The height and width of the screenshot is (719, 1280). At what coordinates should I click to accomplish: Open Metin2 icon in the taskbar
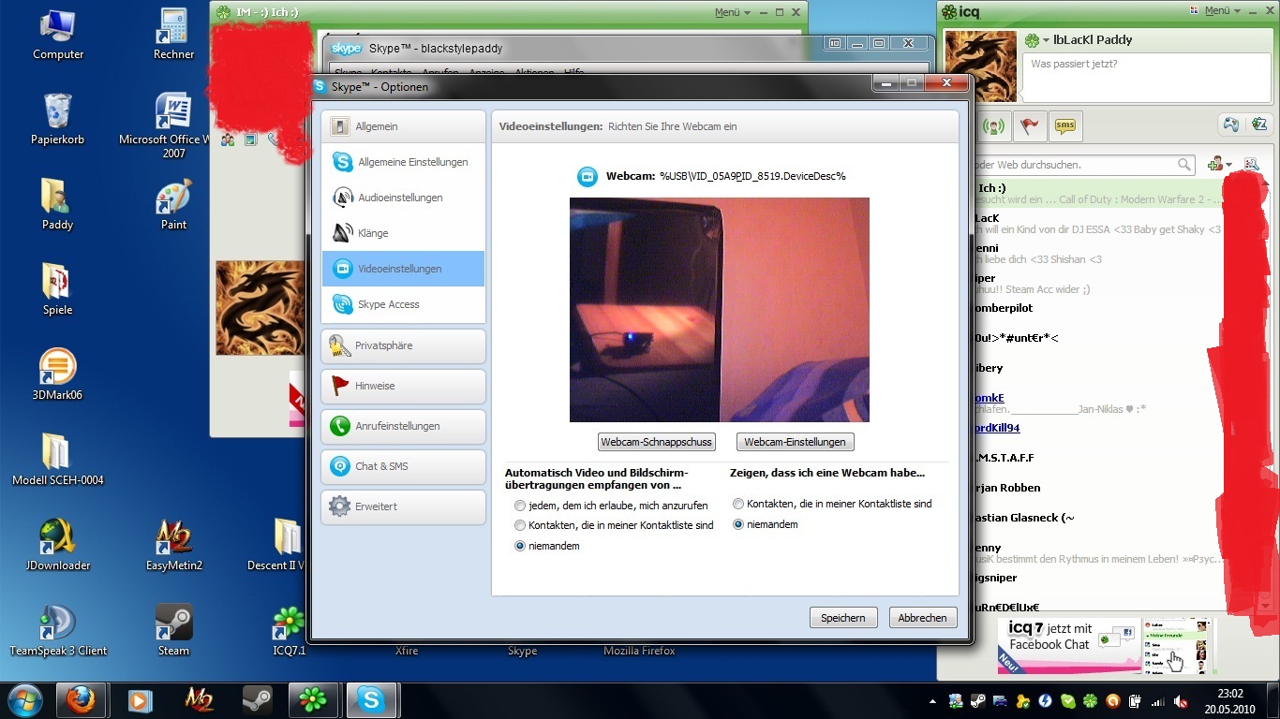[199, 699]
